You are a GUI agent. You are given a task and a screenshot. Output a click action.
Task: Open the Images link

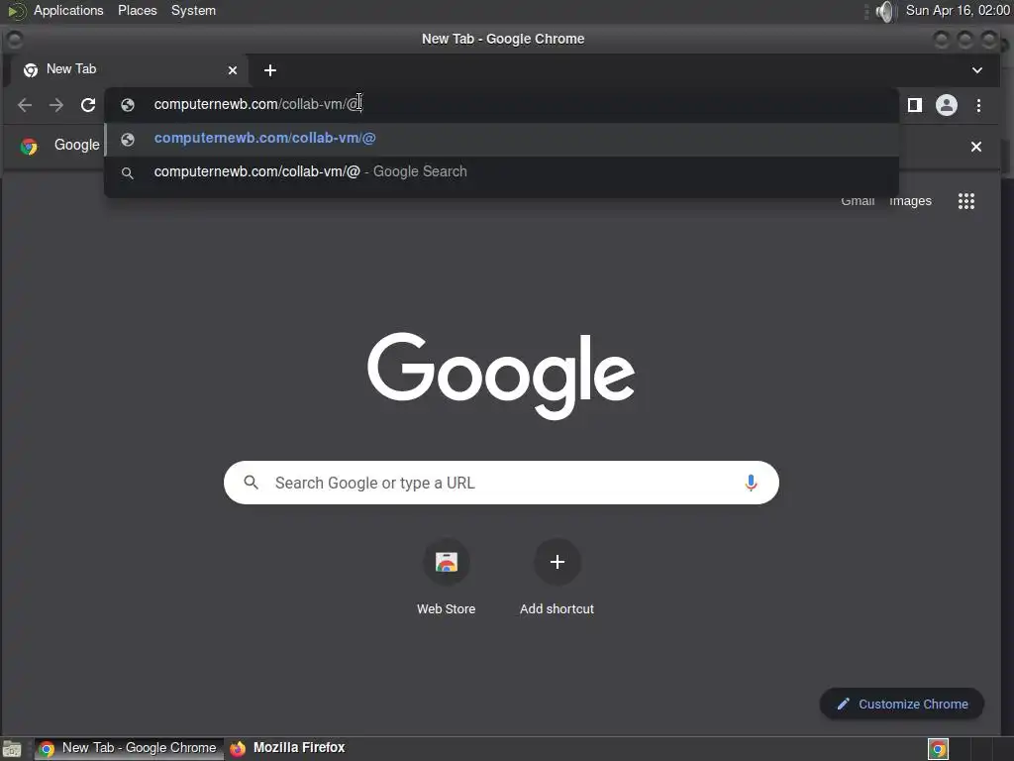910,201
